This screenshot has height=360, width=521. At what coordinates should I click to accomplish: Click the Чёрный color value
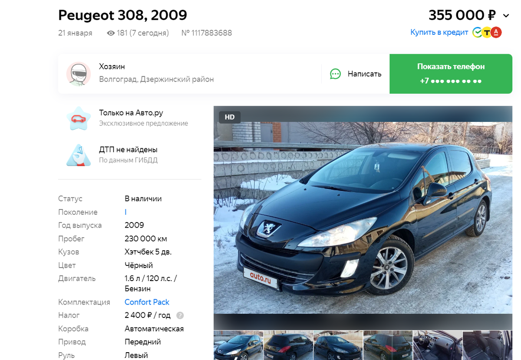point(138,265)
